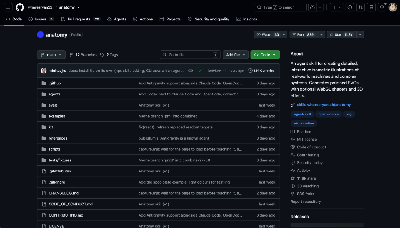Image resolution: width=400 pixels, height=228 pixels.
Task: Open pull requests icon in top header
Action: (360, 7)
